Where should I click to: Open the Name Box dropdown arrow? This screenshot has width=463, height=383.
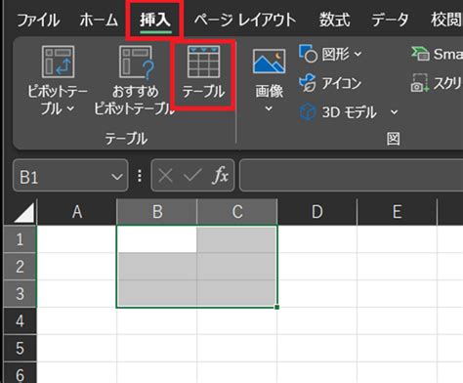(117, 177)
